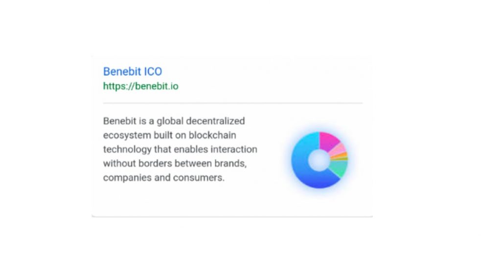Click the word "global" in the description
This screenshot has width=501, height=266.
(x=170, y=122)
